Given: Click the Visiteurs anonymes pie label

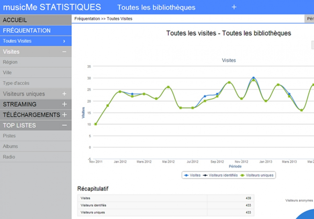Looking at the screenshot, I should 299,200.
